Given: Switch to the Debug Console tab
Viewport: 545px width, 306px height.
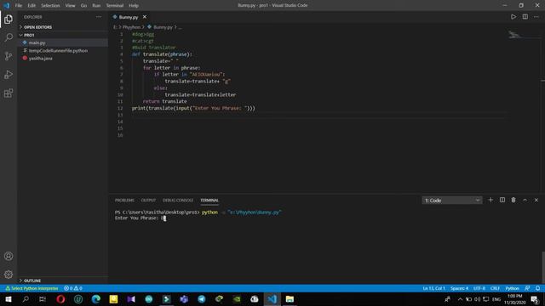Looking at the screenshot, I should (178, 201).
